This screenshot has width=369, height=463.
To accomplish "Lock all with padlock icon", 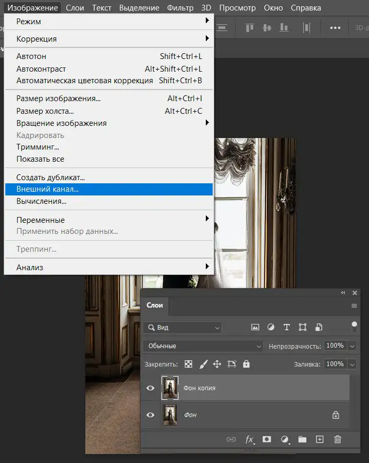I will 246,364.
